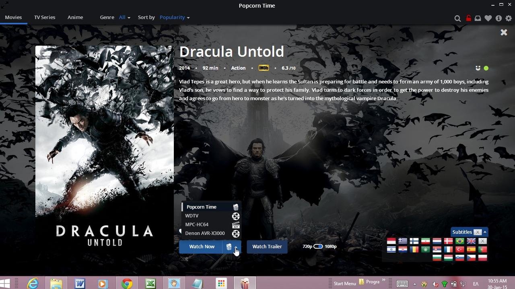515x289 pixels.
Task: Select Dutch flag subtitle
Action: point(437,241)
